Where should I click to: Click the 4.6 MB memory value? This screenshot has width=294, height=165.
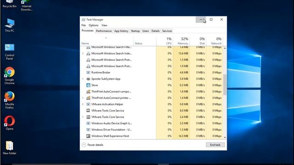click(x=184, y=72)
